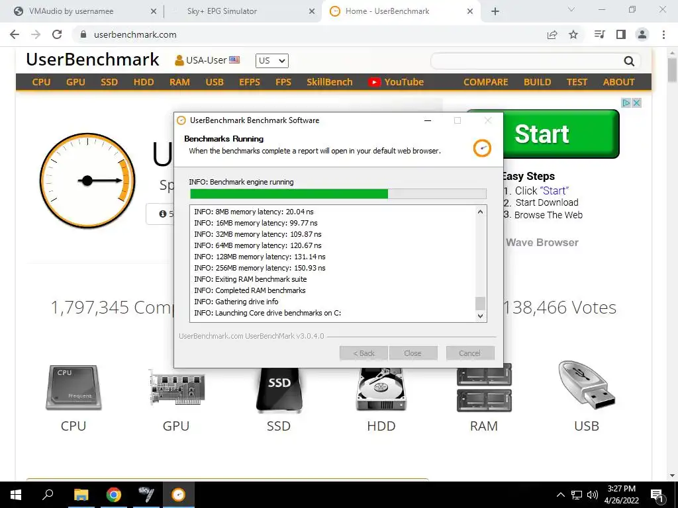
Task: Click the USA-User profile icon
Action: (x=179, y=60)
